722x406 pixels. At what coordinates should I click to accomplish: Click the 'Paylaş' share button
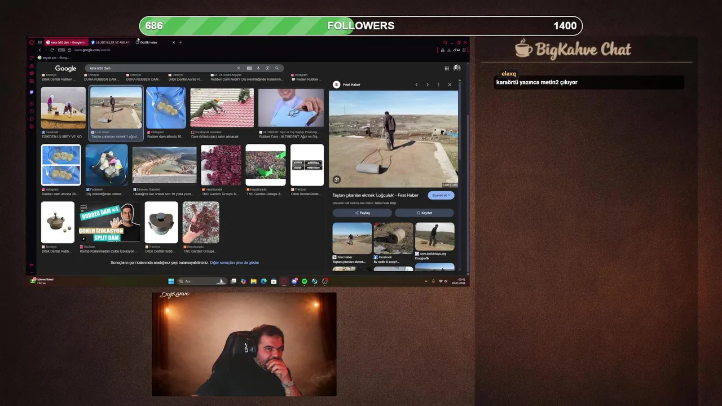click(362, 213)
